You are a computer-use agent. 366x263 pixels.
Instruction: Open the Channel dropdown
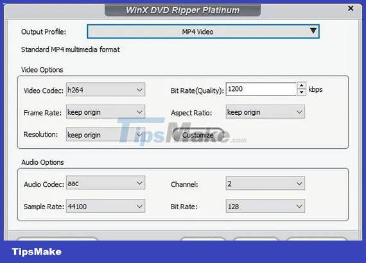pyautogui.click(x=265, y=183)
